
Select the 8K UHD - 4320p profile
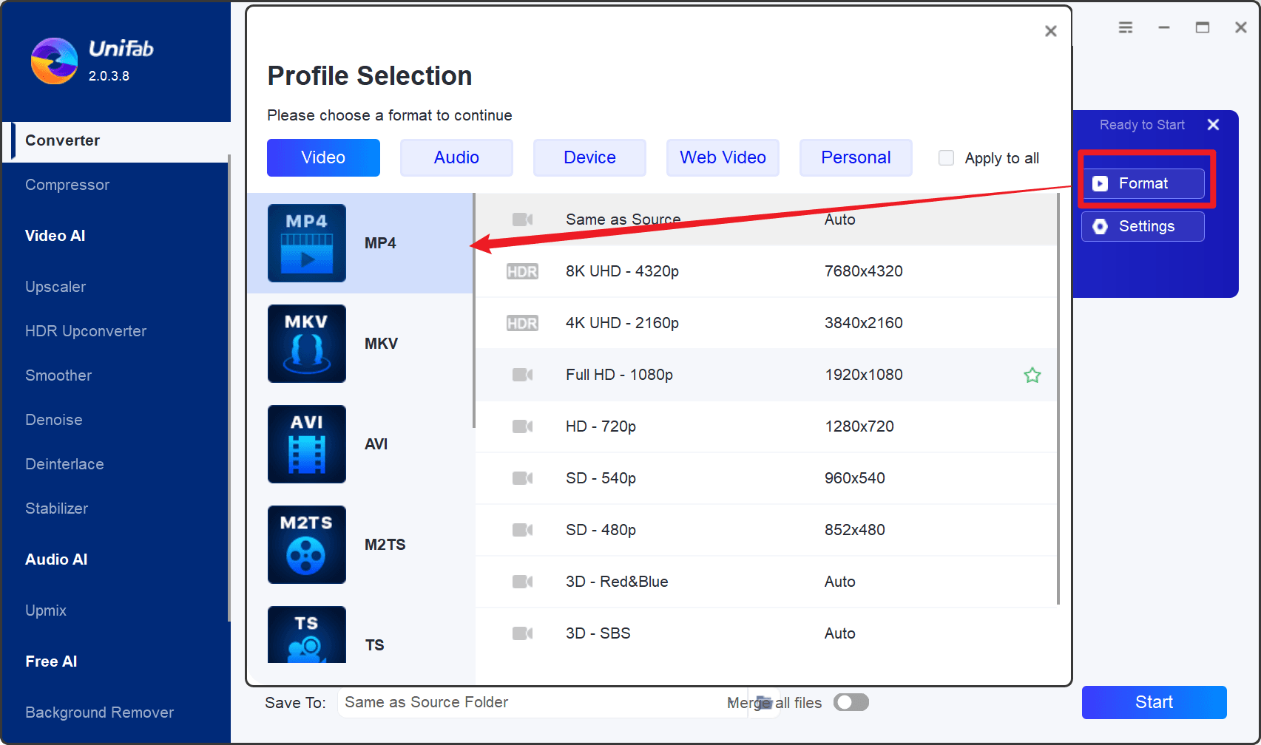(x=766, y=271)
